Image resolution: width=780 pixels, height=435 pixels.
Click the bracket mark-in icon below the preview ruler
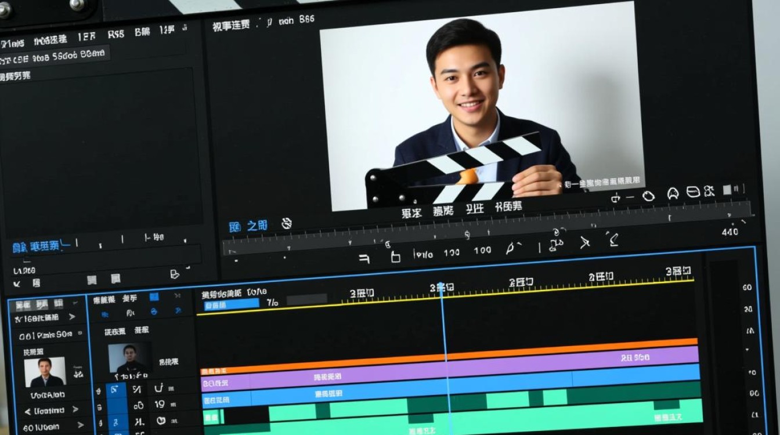364,258
